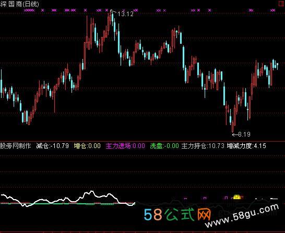Click the arrow beside the 8.19 low label
285x233 pixels.
(235, 134)
